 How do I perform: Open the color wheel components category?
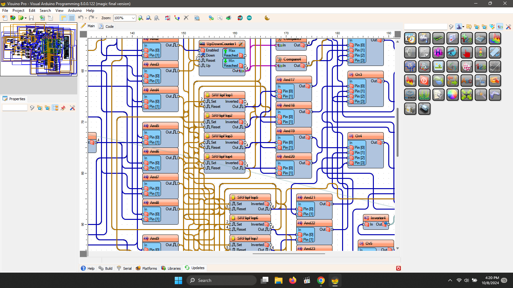[x=452, y=95]
